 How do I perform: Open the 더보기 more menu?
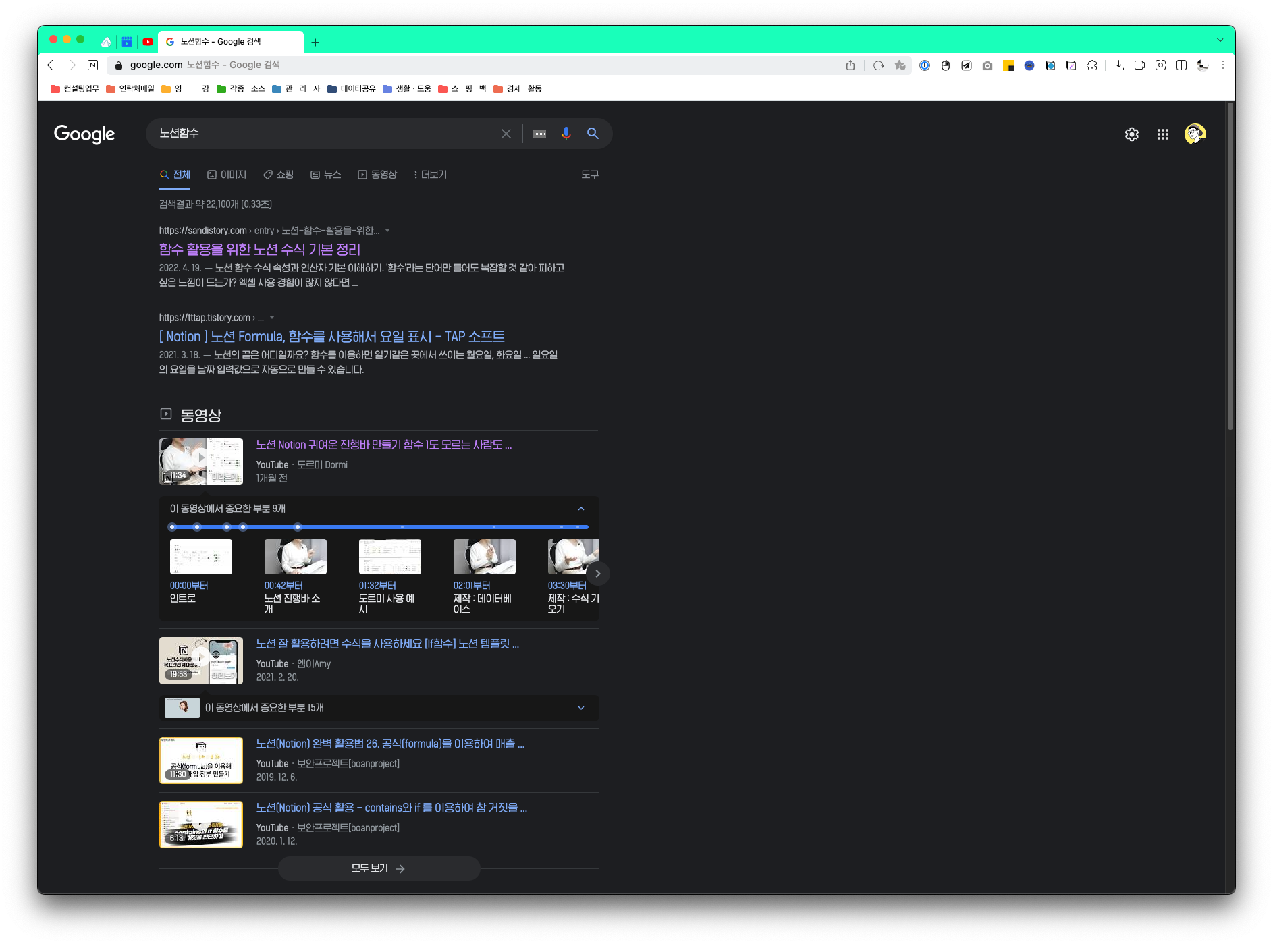coord(430,175)
